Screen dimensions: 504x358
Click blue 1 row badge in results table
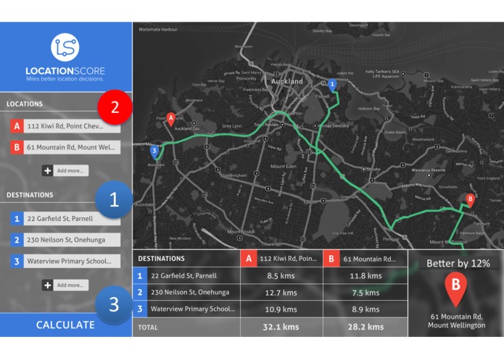tap(140, 275)
